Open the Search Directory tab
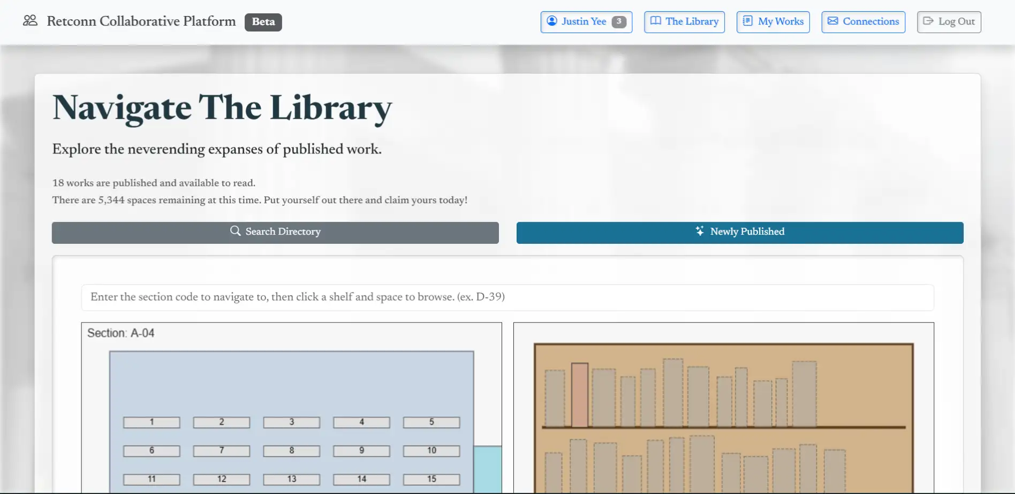The width and height of the screenshot is (1015, 494). click(275, 233)
